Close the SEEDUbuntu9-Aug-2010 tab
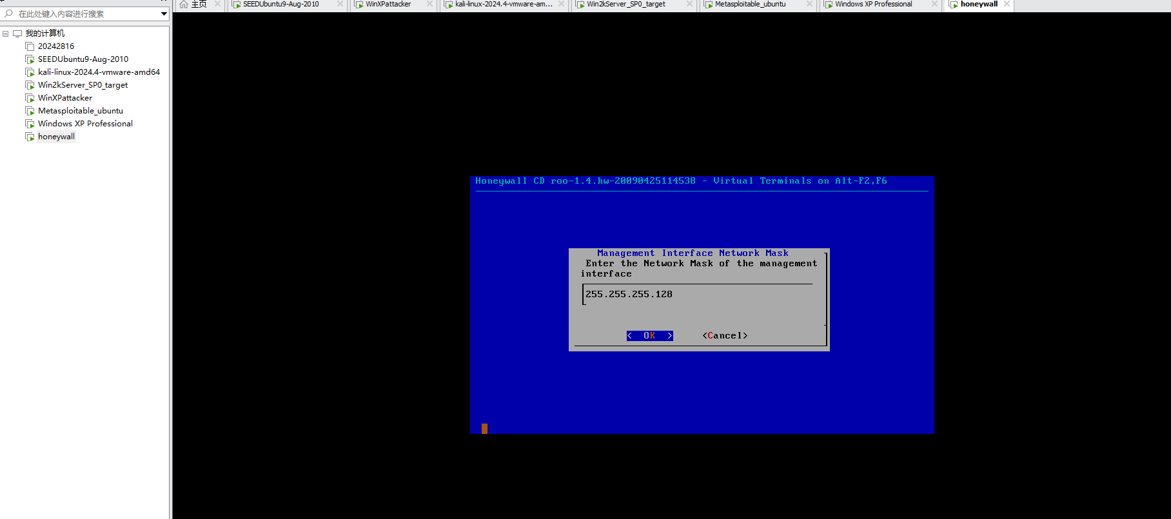The width and height of the screenshot is (1171, 519). [x=340, y=4]
